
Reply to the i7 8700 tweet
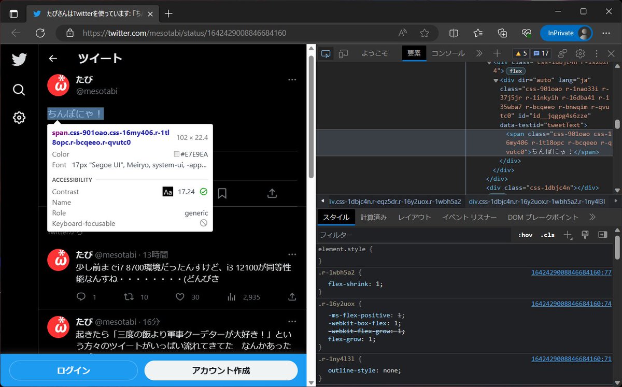pos(81,297)
